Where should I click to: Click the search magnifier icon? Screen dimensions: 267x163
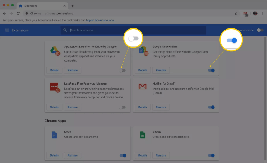click(x=65, y=30)
